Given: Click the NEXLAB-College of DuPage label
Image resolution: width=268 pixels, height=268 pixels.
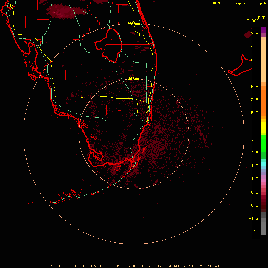Looking at the screenshot, I should [238, 3].
